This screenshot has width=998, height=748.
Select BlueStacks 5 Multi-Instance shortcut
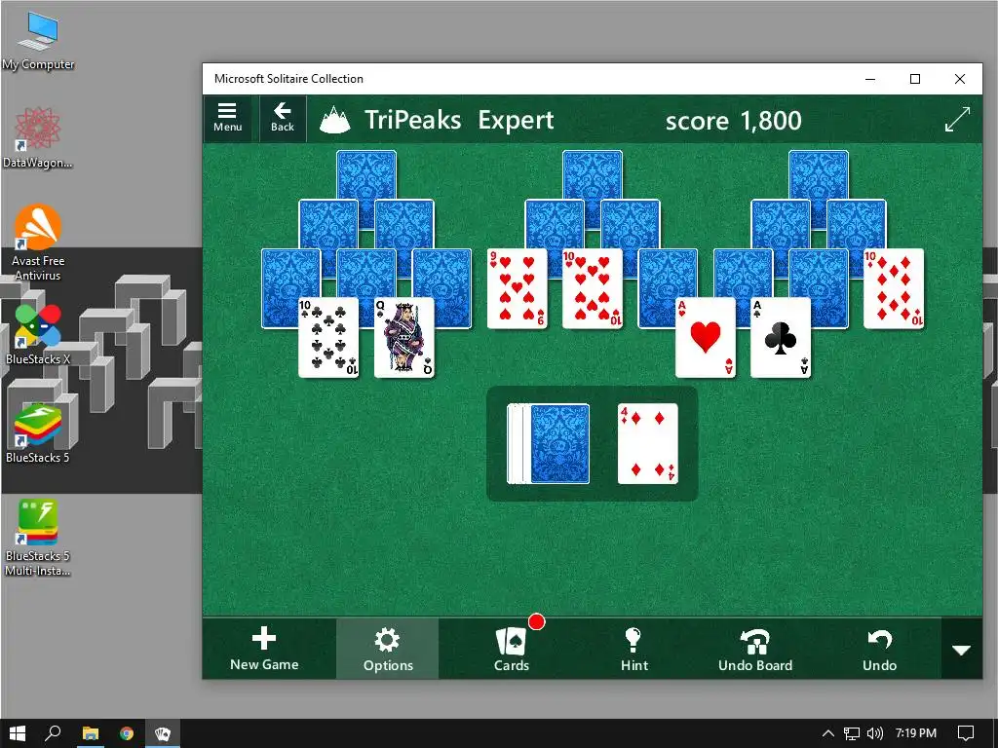click(x=38, y=538)
